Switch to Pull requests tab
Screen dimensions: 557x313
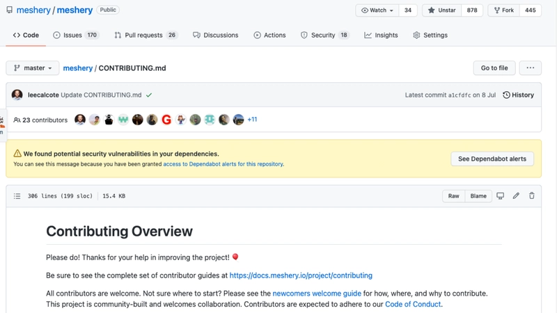(x=145, y=35)
